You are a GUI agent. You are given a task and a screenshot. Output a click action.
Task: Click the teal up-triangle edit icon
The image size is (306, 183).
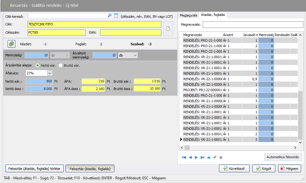point(209,157)
